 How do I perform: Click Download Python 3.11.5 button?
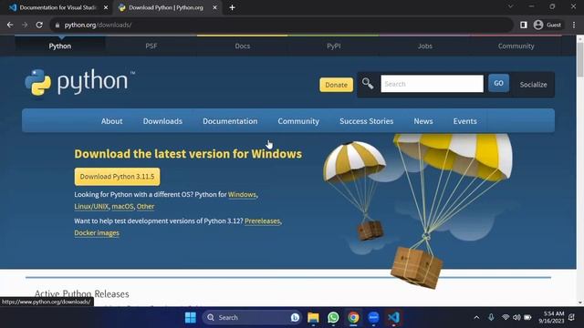click(x=118, y=177)
